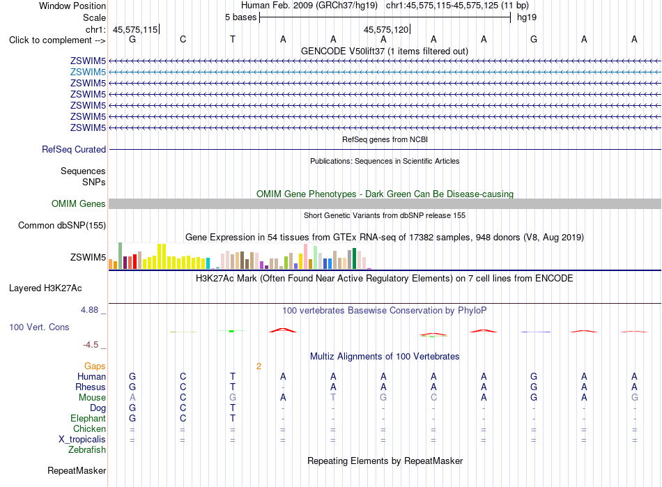Open Common dbSNP(155) track label
The image size is (662, 487).
(62, 225)
